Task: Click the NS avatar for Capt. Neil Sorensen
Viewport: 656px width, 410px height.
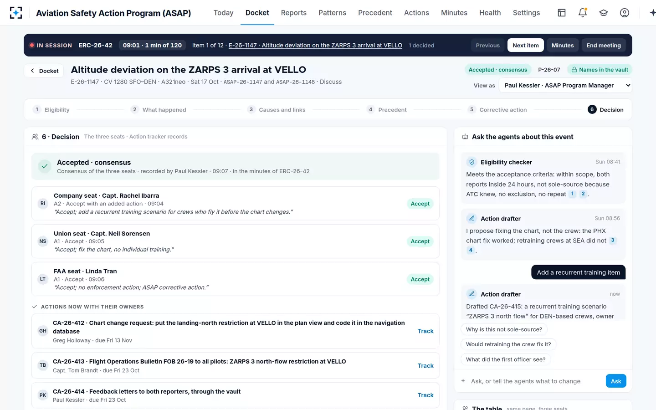Action: 43,241
